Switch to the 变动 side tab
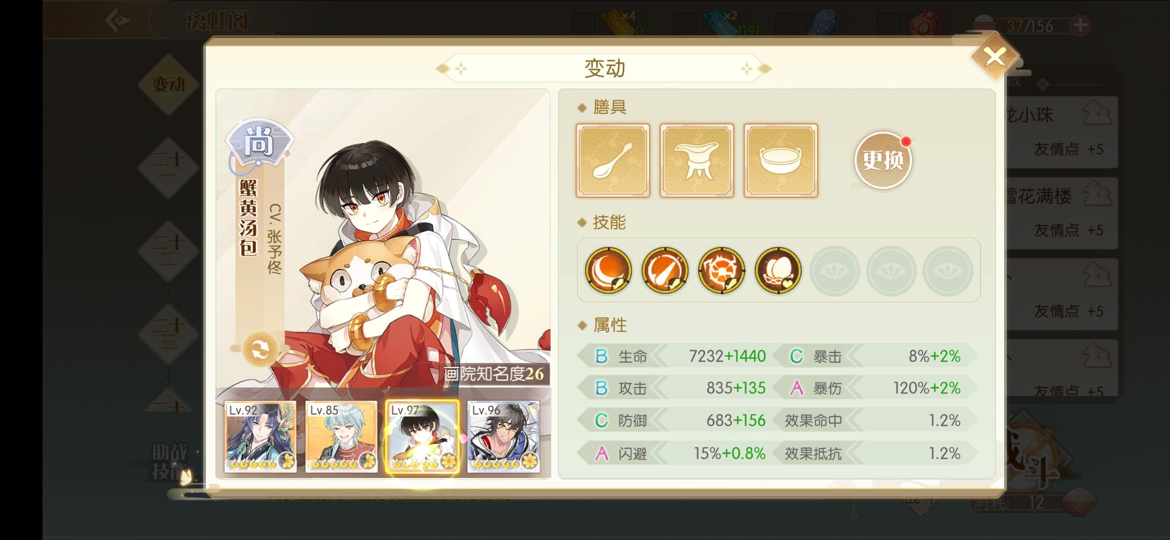This screenshot has width=1170, height=540. (168, 84)
